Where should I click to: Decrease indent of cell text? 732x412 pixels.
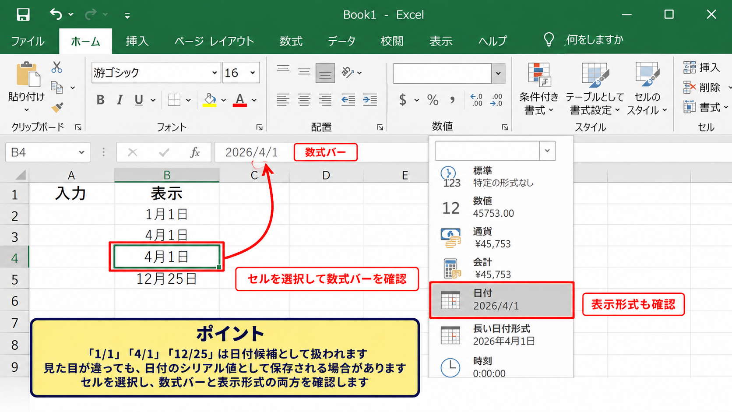(x=348, y=100)
